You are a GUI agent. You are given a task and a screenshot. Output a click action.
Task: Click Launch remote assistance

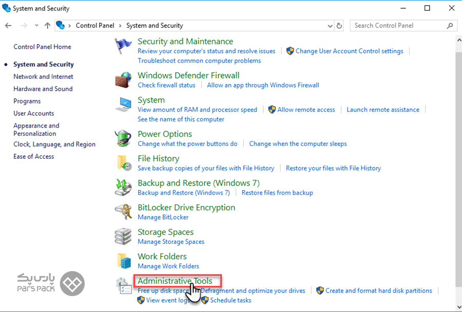(383, 110)
